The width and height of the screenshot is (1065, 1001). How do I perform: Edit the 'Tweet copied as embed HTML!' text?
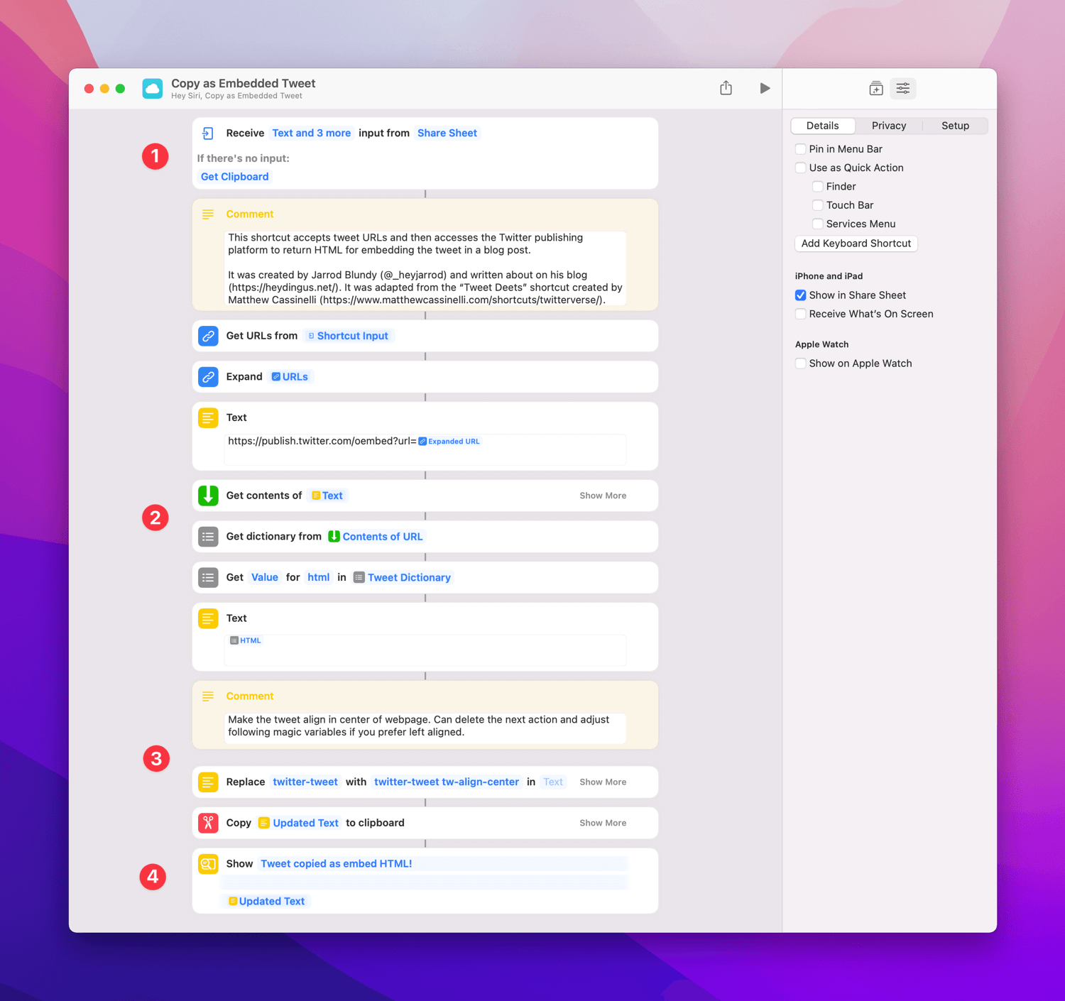coord(337,864)
